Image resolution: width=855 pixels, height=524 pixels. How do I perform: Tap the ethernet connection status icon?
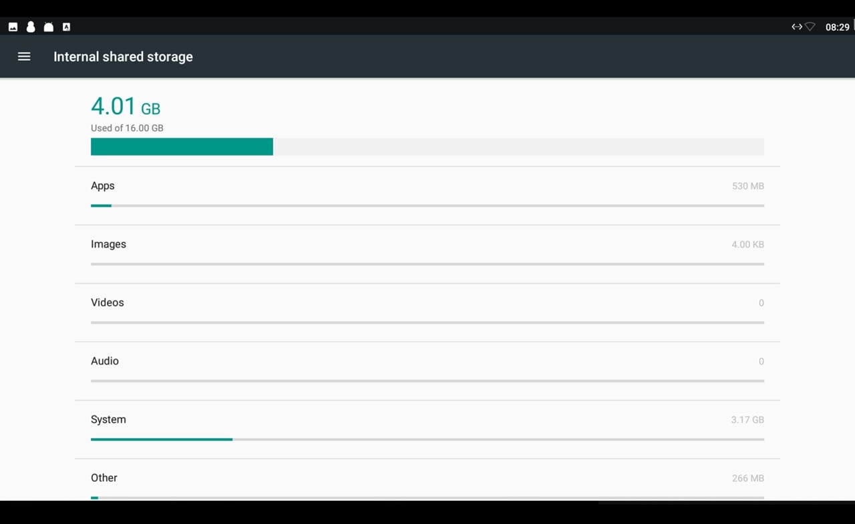(x=796, y=27)
